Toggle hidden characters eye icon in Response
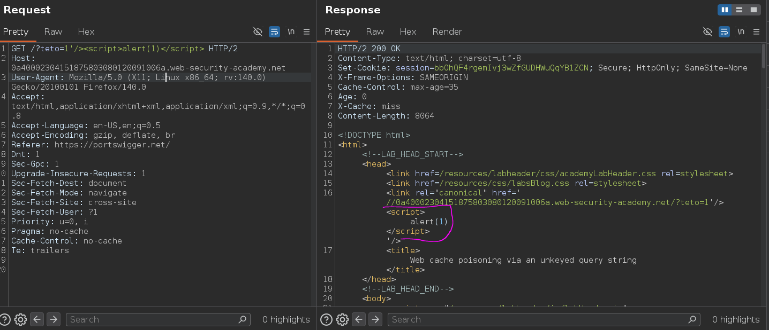This screenshot has width=769, height=330. 707,32
